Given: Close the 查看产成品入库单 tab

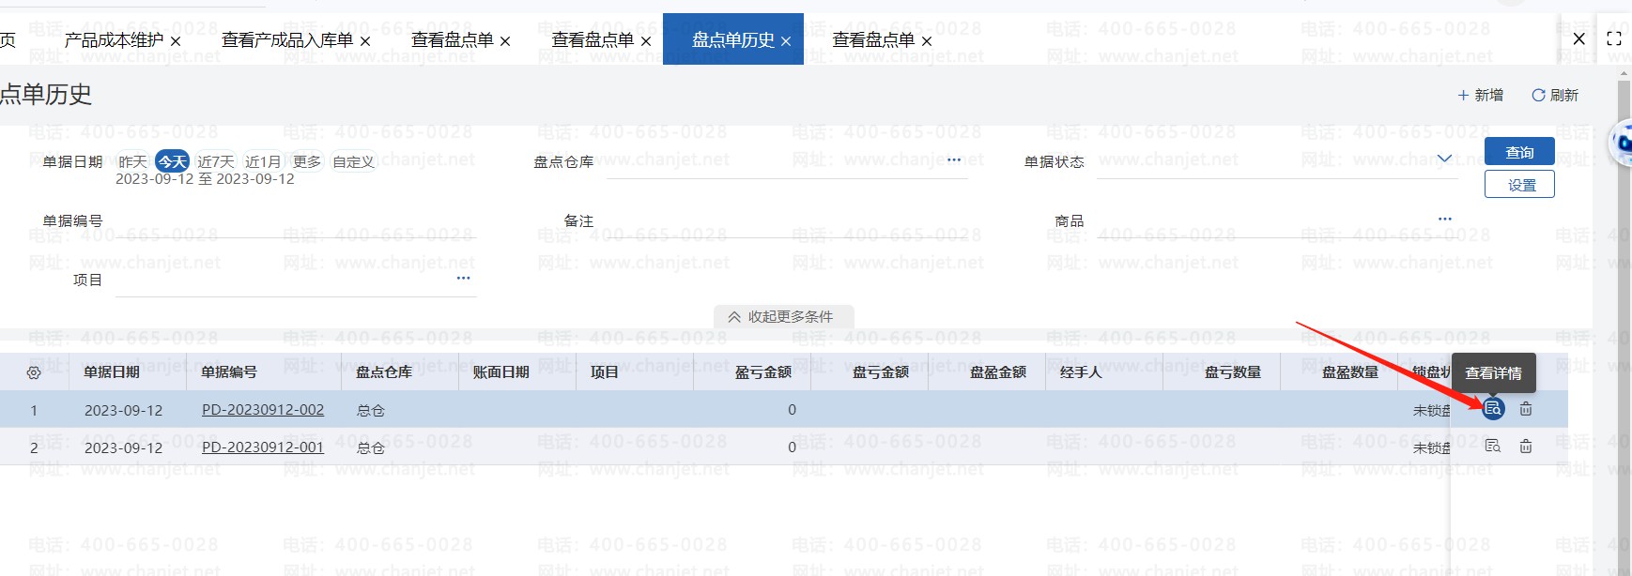Looking at the screenshot, I should coord(365,41).
